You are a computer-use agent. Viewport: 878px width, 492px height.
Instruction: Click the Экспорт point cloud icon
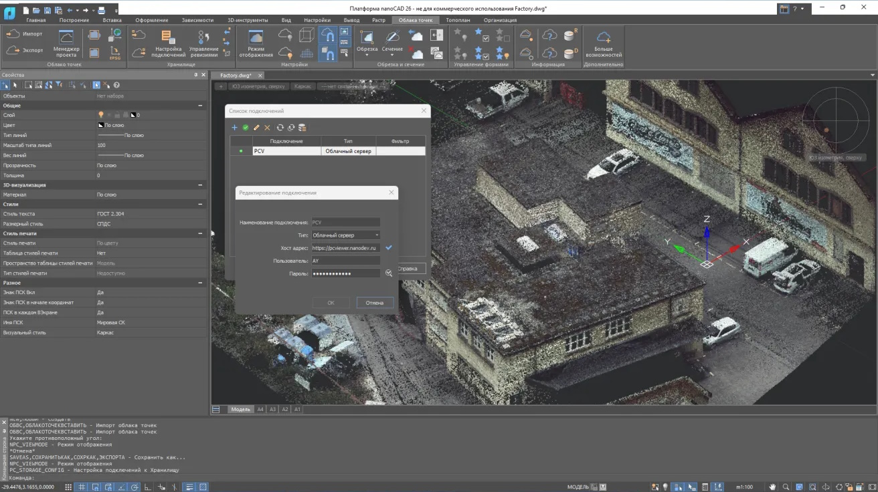13,50
